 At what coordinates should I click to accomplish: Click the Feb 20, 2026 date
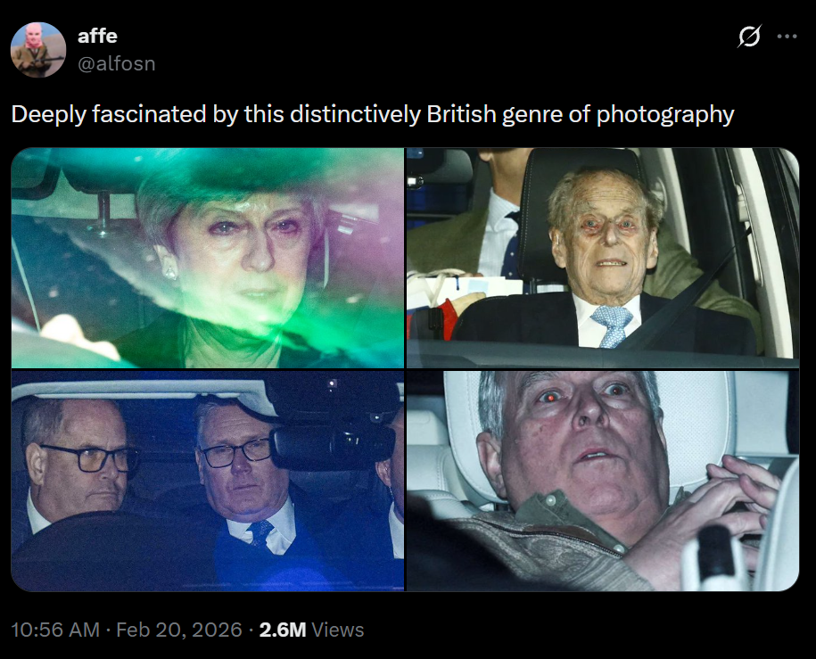(178, 630)
